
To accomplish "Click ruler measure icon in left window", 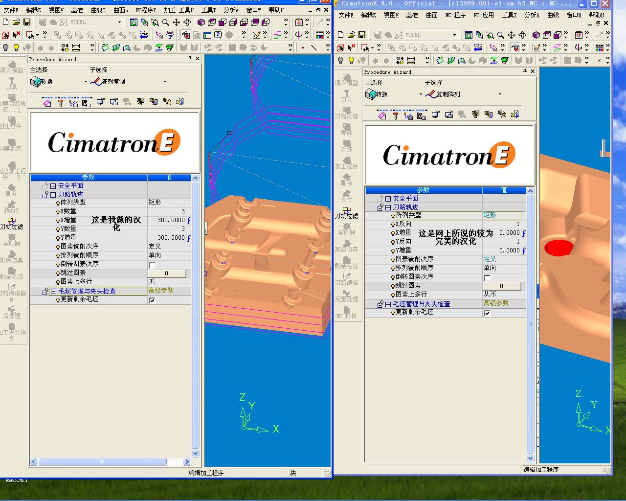I will point(76,47).
